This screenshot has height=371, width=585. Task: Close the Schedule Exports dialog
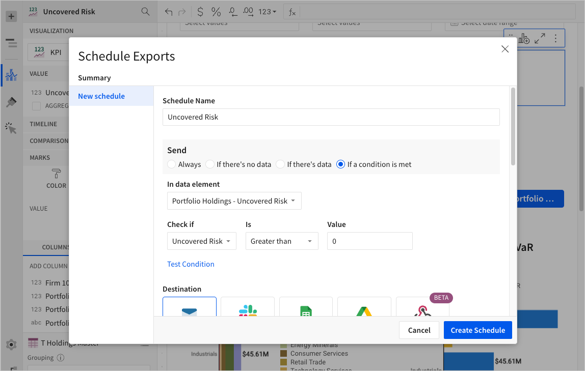pyautogui.click(x=505, y=49)
